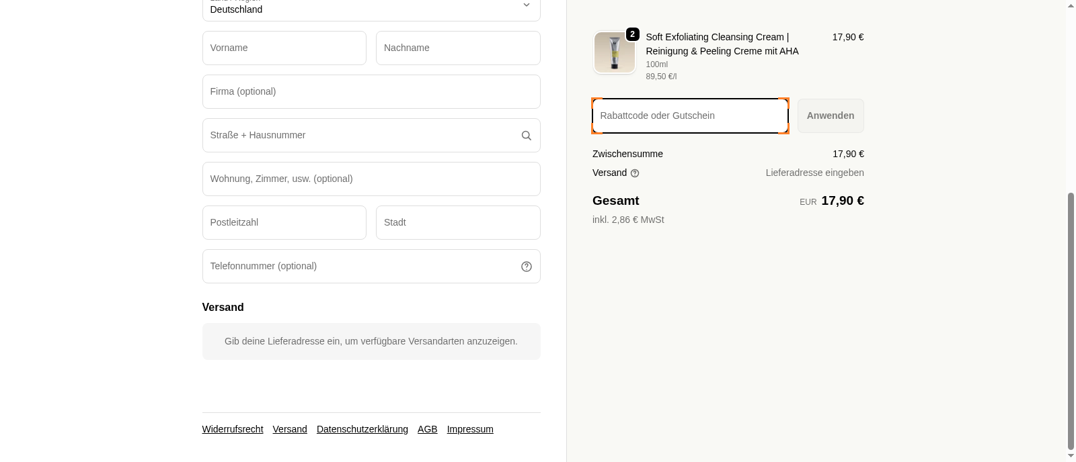Click the Telefonnummer (optional) field
Viewport: 1076px width, 462px height.
(x=360, y=267)
